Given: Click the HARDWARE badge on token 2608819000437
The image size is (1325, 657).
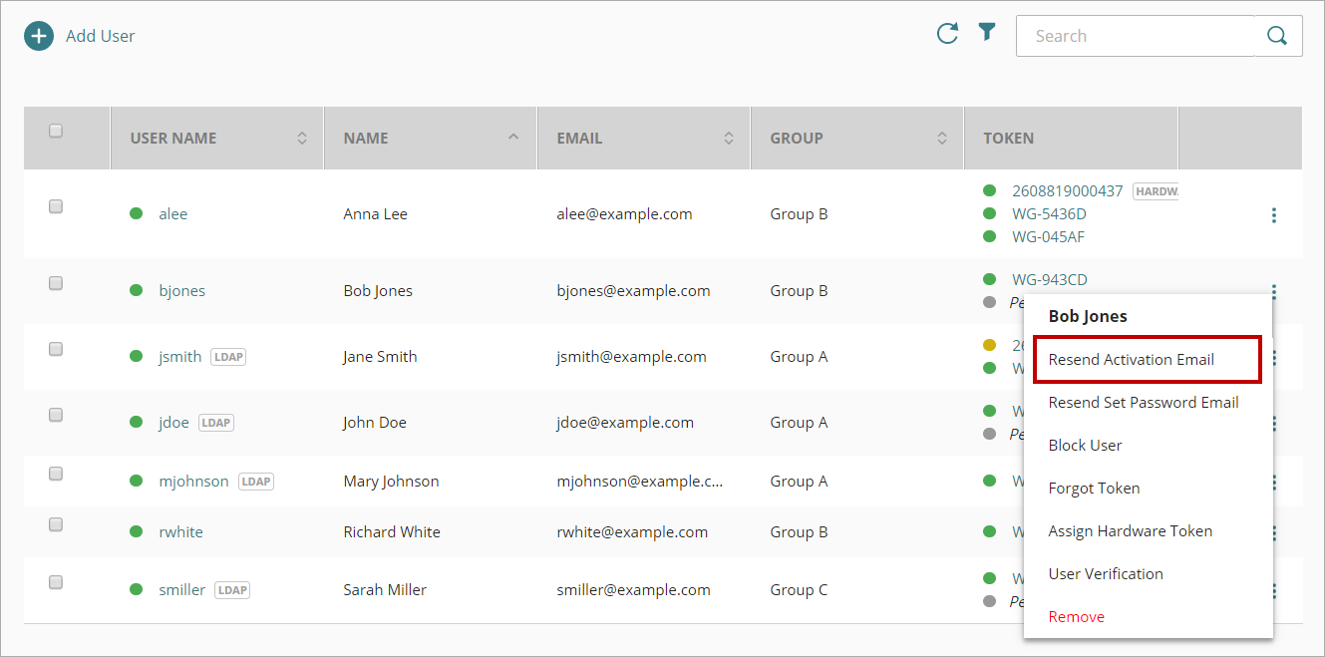Looking at the screenshot, I should click(x=1157, y=191).
